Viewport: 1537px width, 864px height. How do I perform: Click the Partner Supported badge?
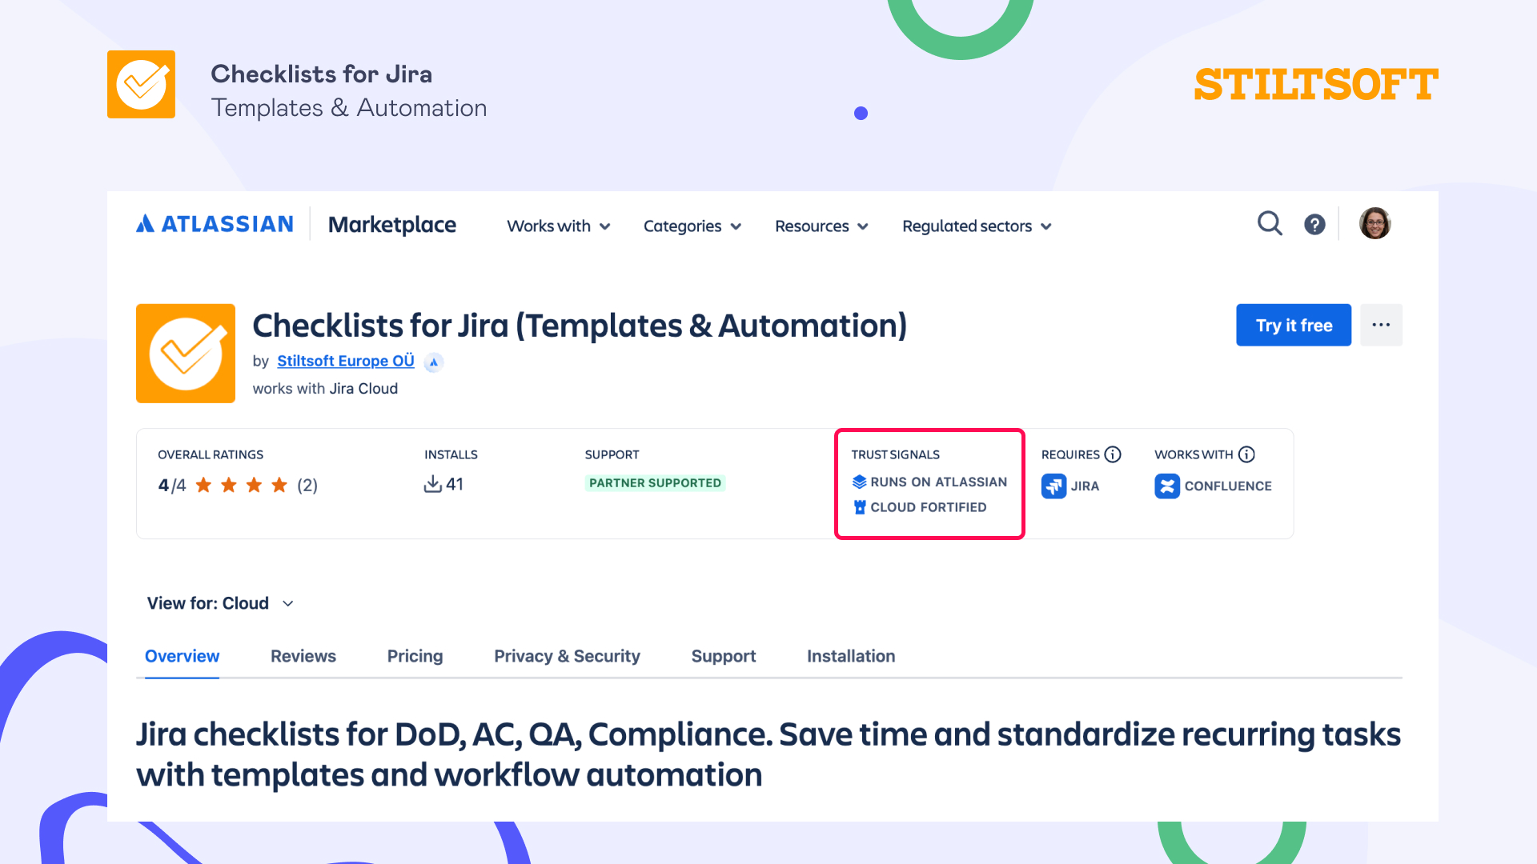coord(655,483)
